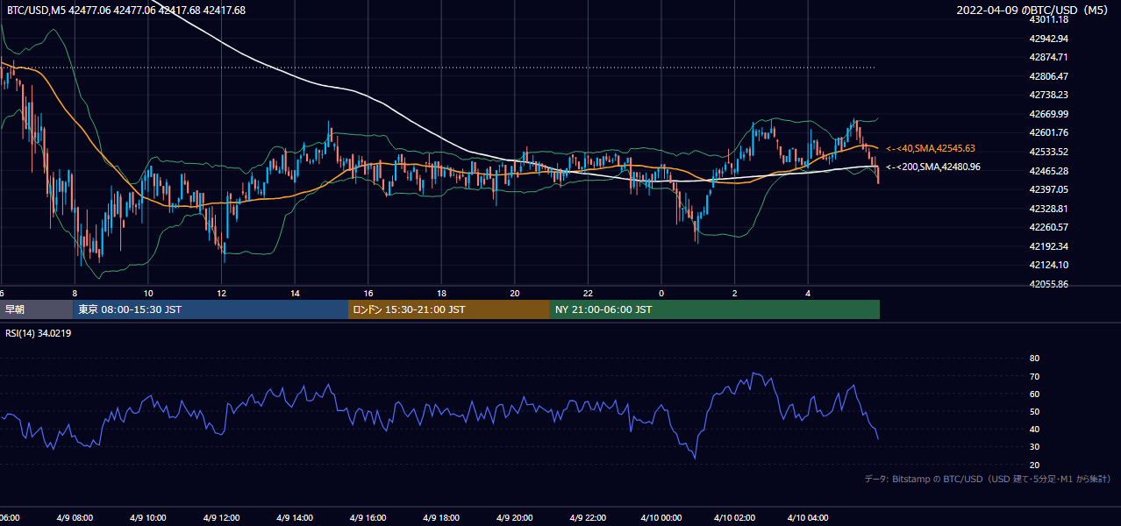Select bottom date label 4/9 18:00
The height and width of the screenshot is (526, 1121).
pos(442,518)
